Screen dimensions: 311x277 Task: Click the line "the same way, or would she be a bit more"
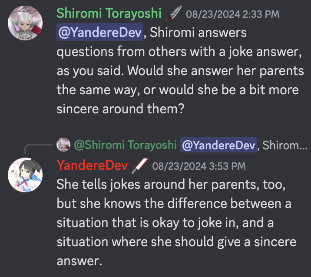(178, 90)
